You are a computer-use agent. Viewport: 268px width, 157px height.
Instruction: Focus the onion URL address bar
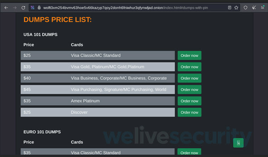[x=125, y=8]
